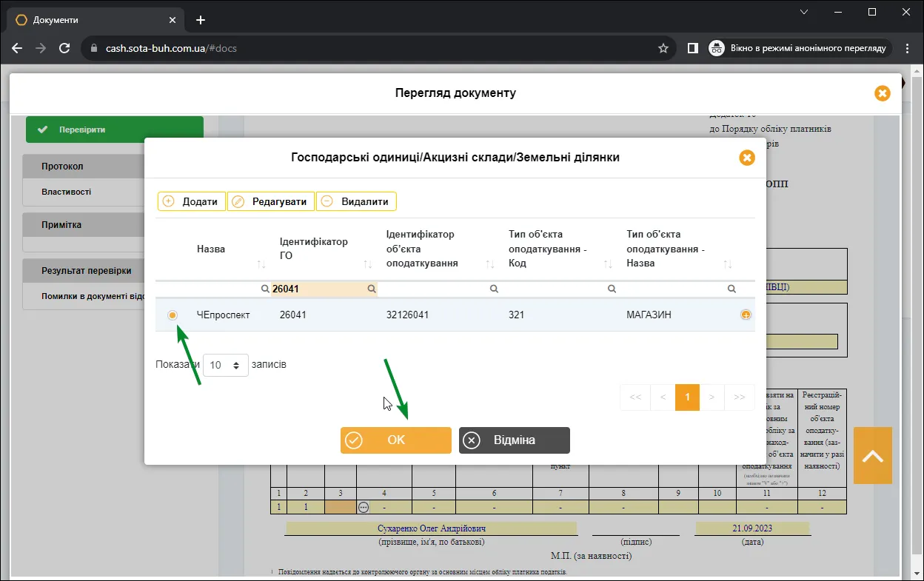Open browser side panel icon

click(692, 48)
